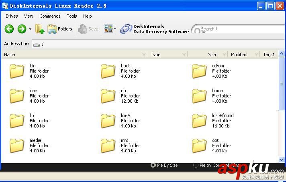Viewport: 286px width, 182px height.
Task: Open the Drives menu
Action: click(x=12, y=16)
